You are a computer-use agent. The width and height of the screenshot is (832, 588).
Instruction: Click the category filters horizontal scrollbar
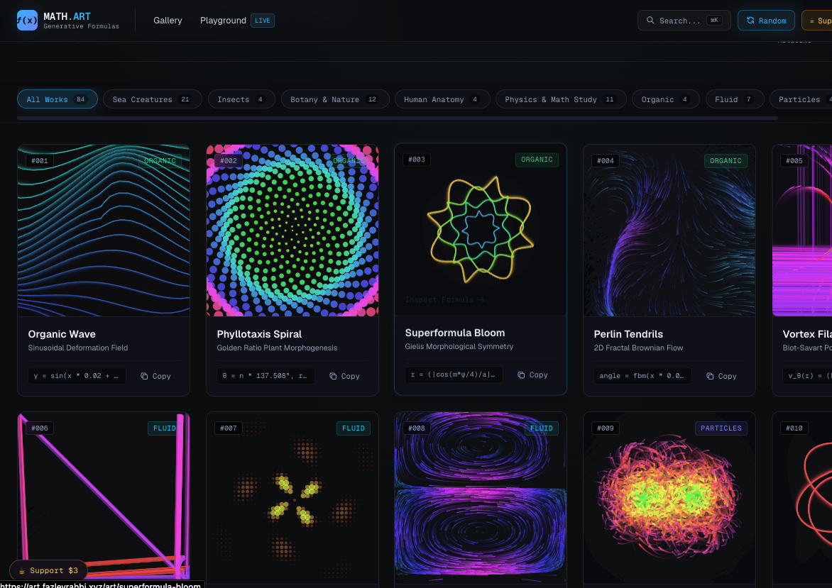[397, 118]
